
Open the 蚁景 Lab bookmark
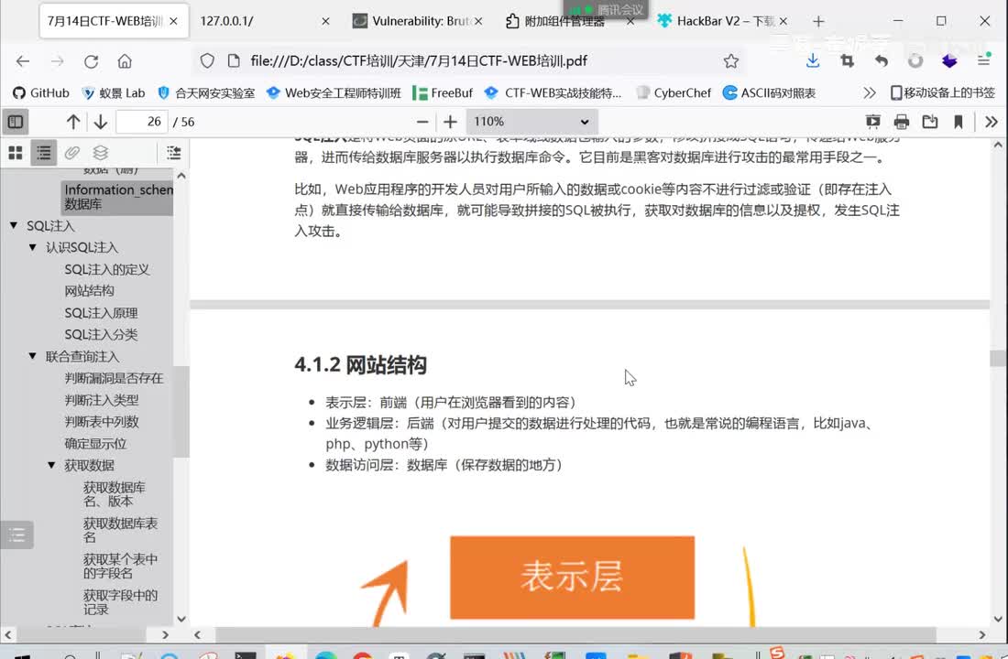[113, 92]
